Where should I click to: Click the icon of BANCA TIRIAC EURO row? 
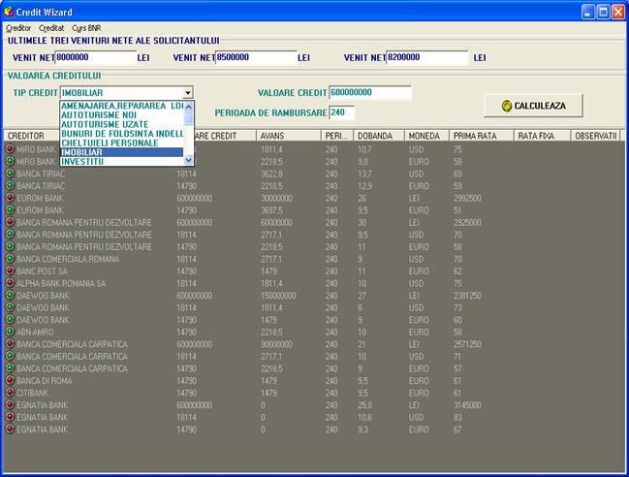coord(10,185)
